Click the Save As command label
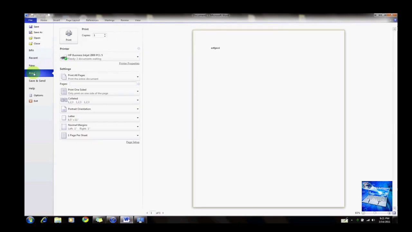 click(x=38, y=32)
